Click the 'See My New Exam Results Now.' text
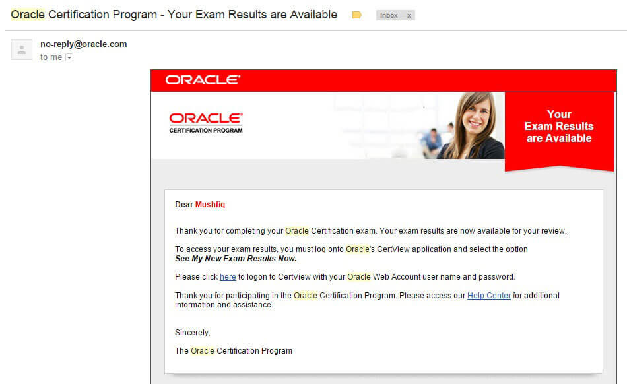Image resolution: width=627 pixels, height=384 pixels. click(236, 259)
